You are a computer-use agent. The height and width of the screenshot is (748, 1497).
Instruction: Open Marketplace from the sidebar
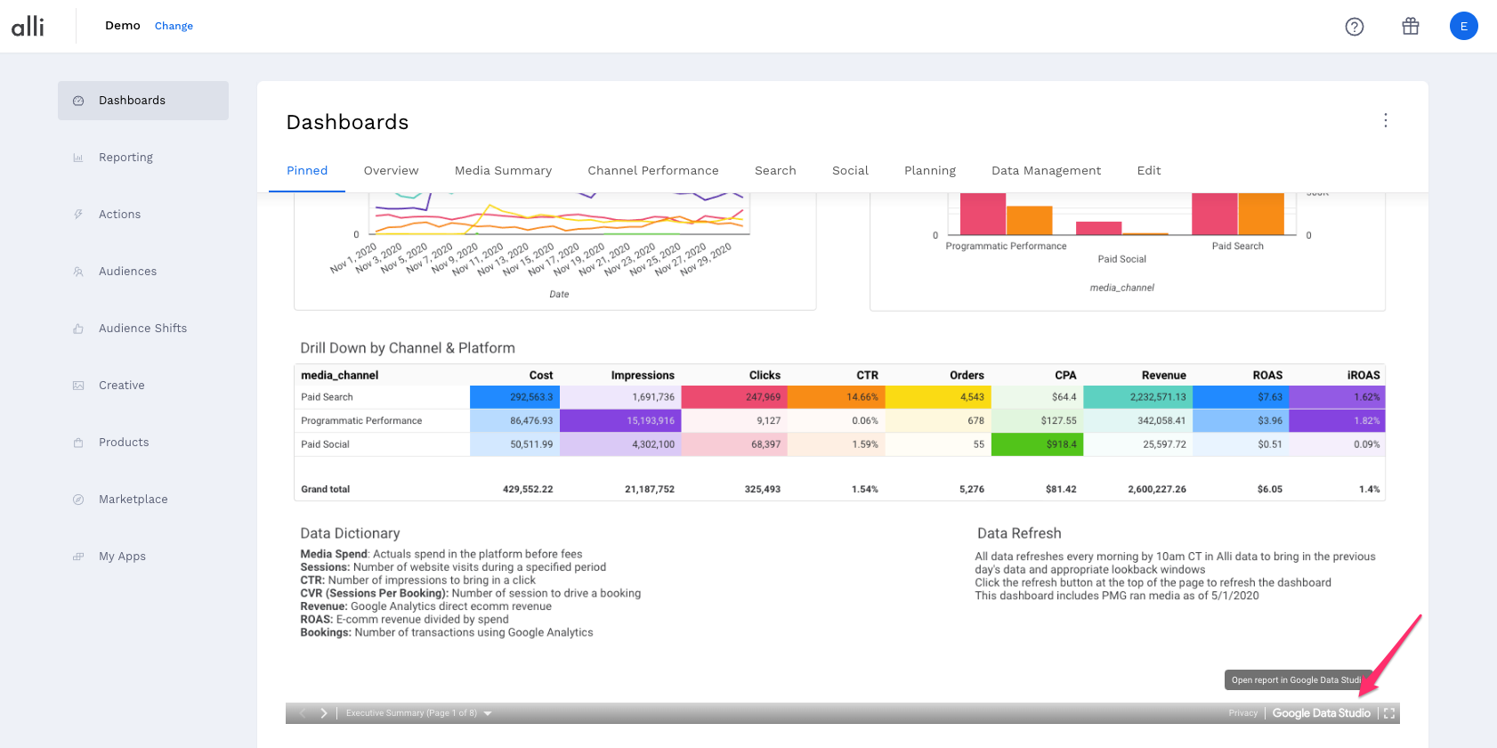(133, 500)
